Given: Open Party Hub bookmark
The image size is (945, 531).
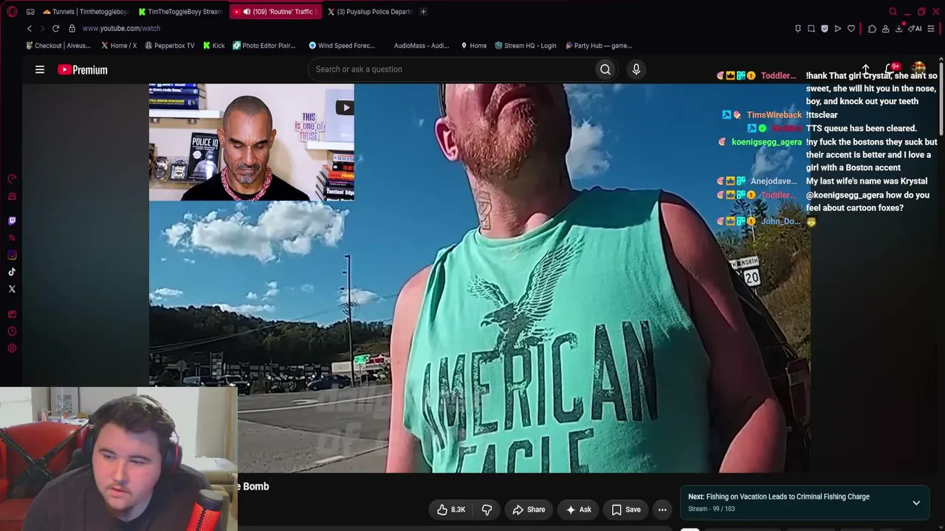Looking at the screenshot, I should click(x=599, y=46).
